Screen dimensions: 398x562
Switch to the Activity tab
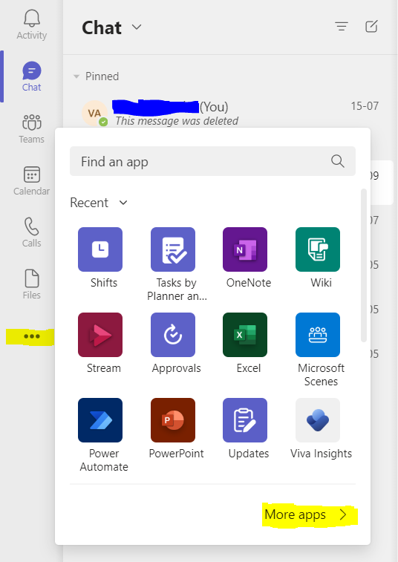(x=31, y=24)
